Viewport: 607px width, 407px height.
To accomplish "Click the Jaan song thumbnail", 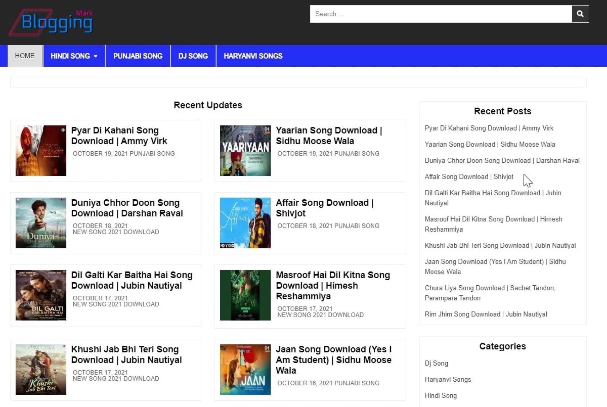I will (245, 369).
